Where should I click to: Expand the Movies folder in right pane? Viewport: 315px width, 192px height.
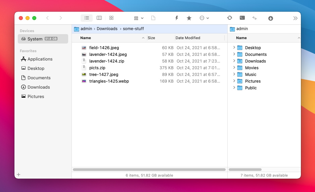[x=234, y=68]
